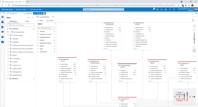Image resolution: width=198 pixels, height=107 pixels.
Task: Open the help question mark icon
Action: pos(170,9)
